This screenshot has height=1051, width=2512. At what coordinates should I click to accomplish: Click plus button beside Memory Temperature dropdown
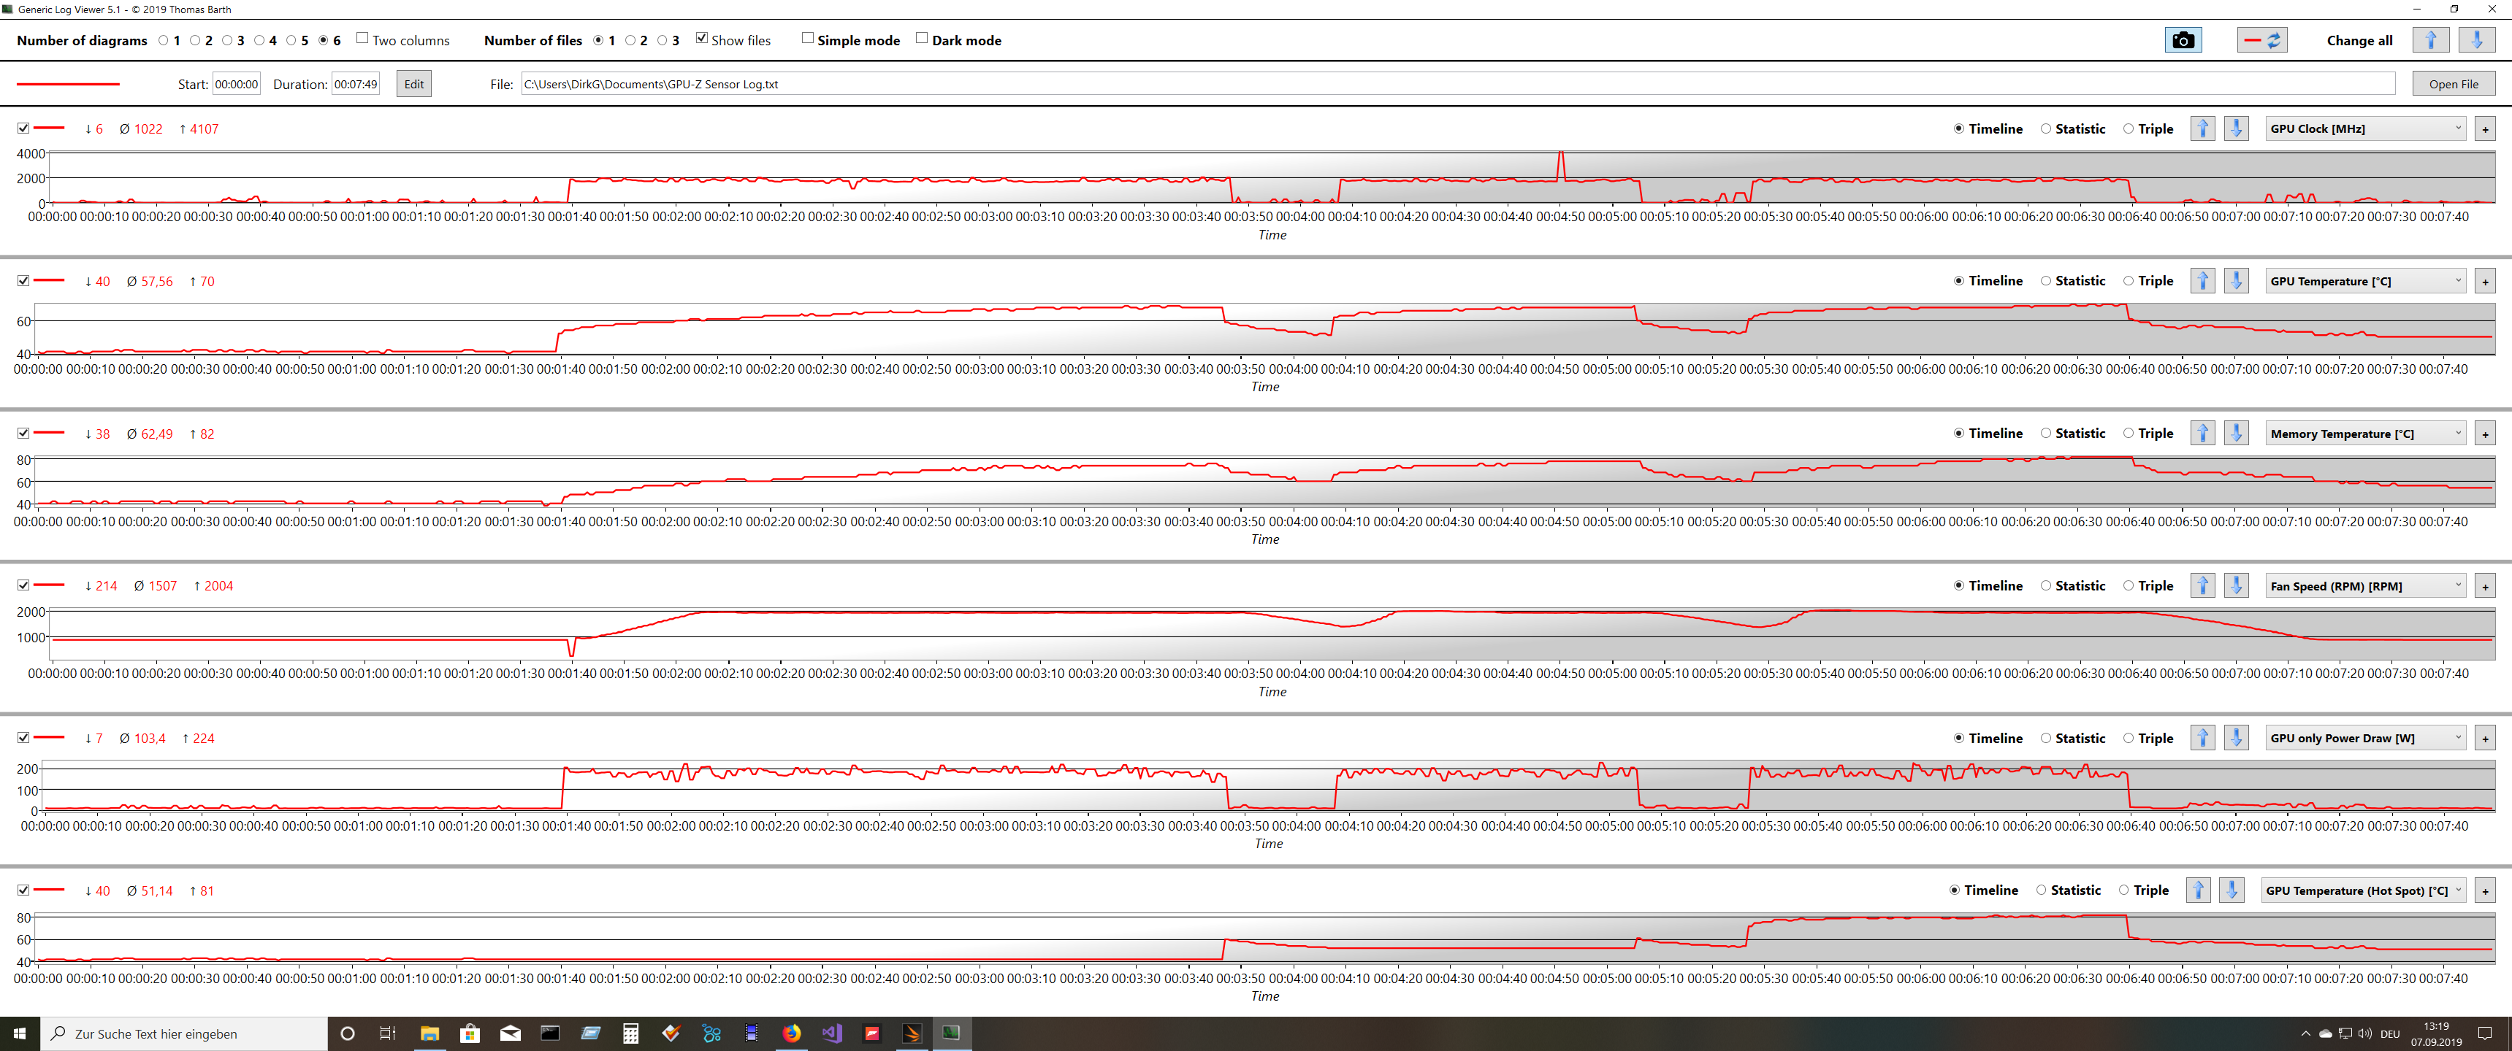click(x=2485, y=434)
